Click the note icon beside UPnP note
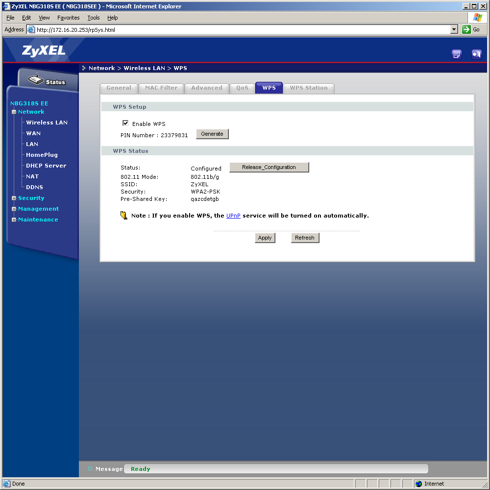This screenshot has height=490, width=490. point(124,215)
